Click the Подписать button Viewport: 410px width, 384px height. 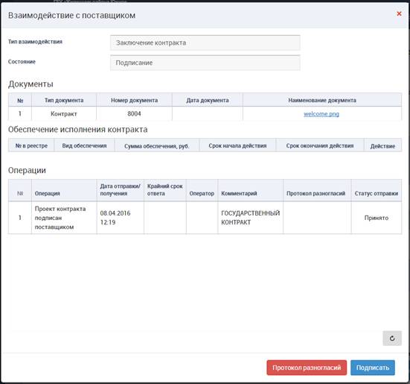[x=373, y=368]
